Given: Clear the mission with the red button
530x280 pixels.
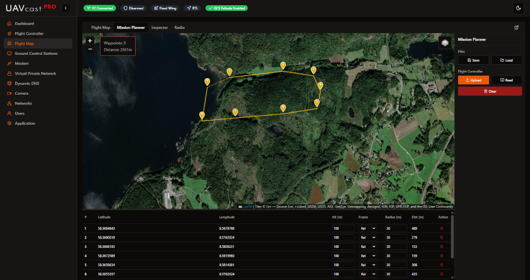Looking at the screenshot, I should point(490,91).
